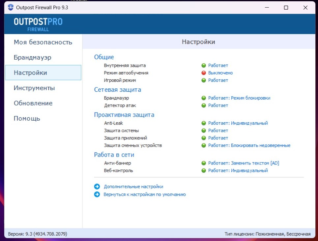Click the Сетевая защита section heading
Viewport: 318px width, 241px height.
point(118,90)
